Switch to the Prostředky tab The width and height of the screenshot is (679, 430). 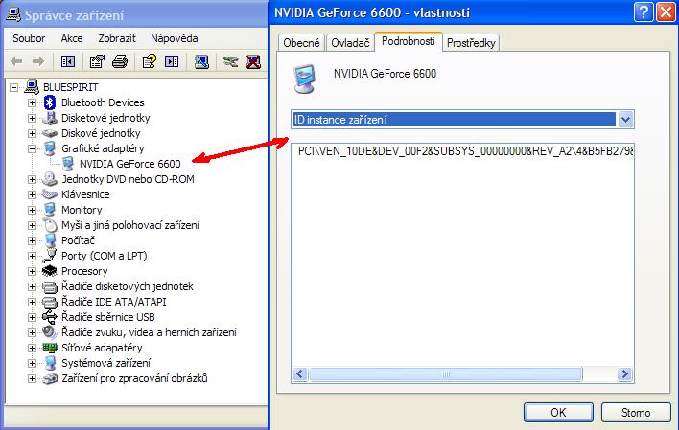coord(471,43)
